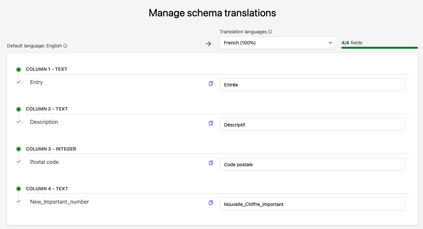Click info icon next to Default language
The height and width of the screenshot is (229, 423).
[65, 46]
